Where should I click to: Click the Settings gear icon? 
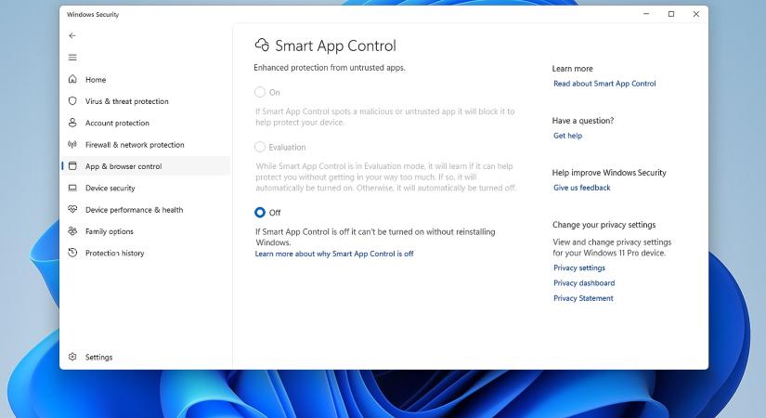[72, 357]
